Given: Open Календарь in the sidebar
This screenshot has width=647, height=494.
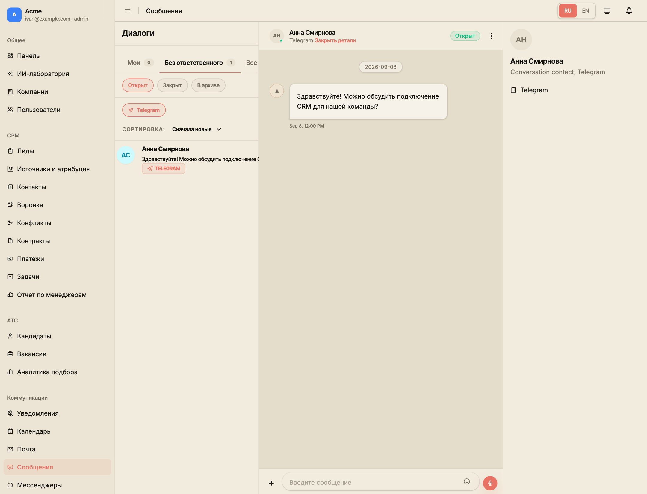Looking at the screenshot, I should [57, 431].
